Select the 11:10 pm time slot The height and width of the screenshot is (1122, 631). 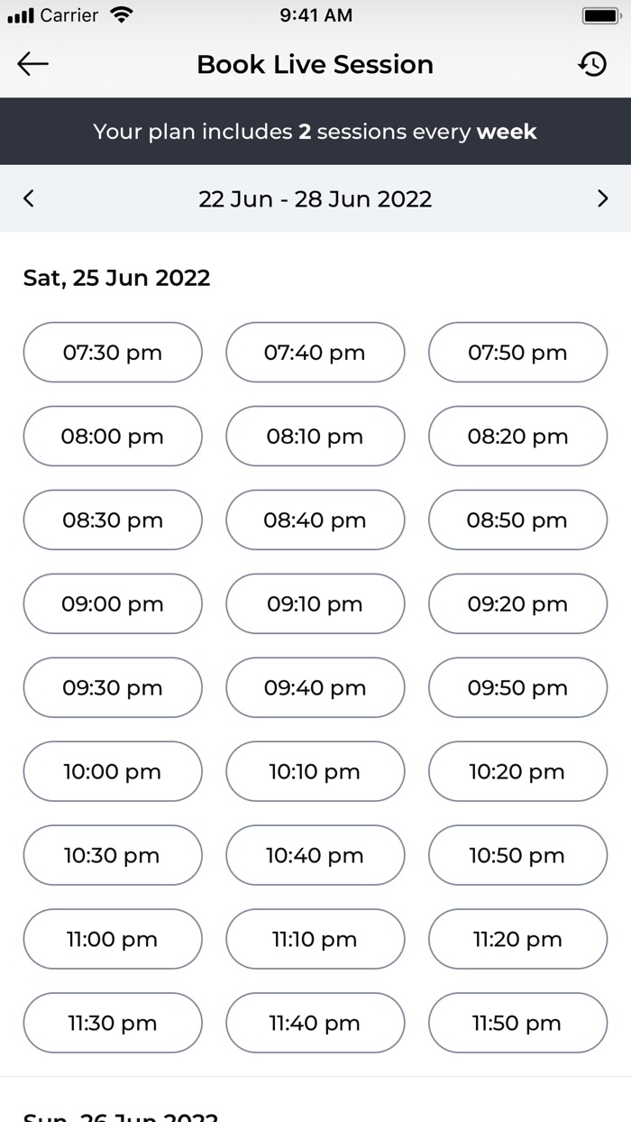click(315, 940)
